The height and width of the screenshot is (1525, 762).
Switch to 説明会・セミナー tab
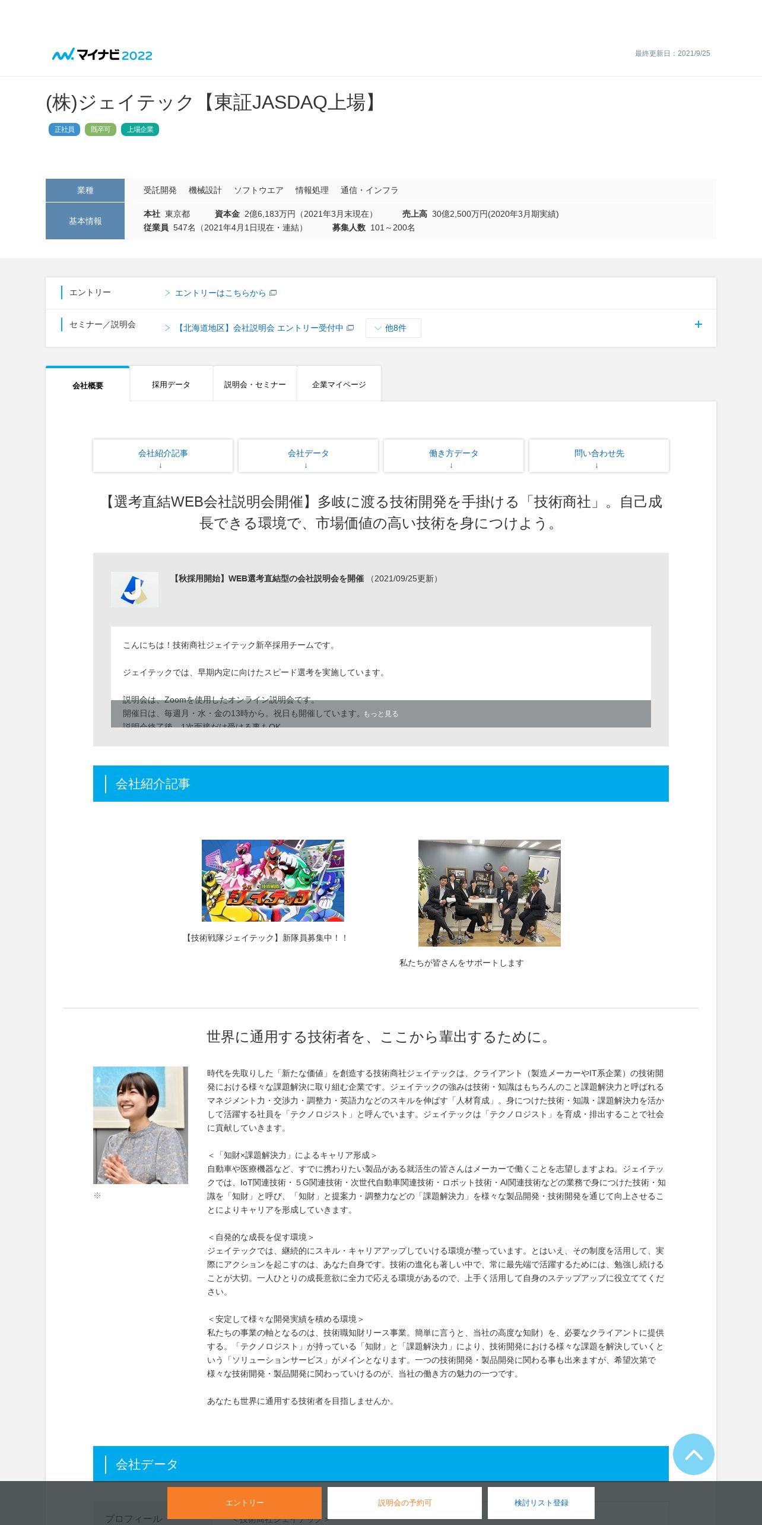(x=255, y=384)
